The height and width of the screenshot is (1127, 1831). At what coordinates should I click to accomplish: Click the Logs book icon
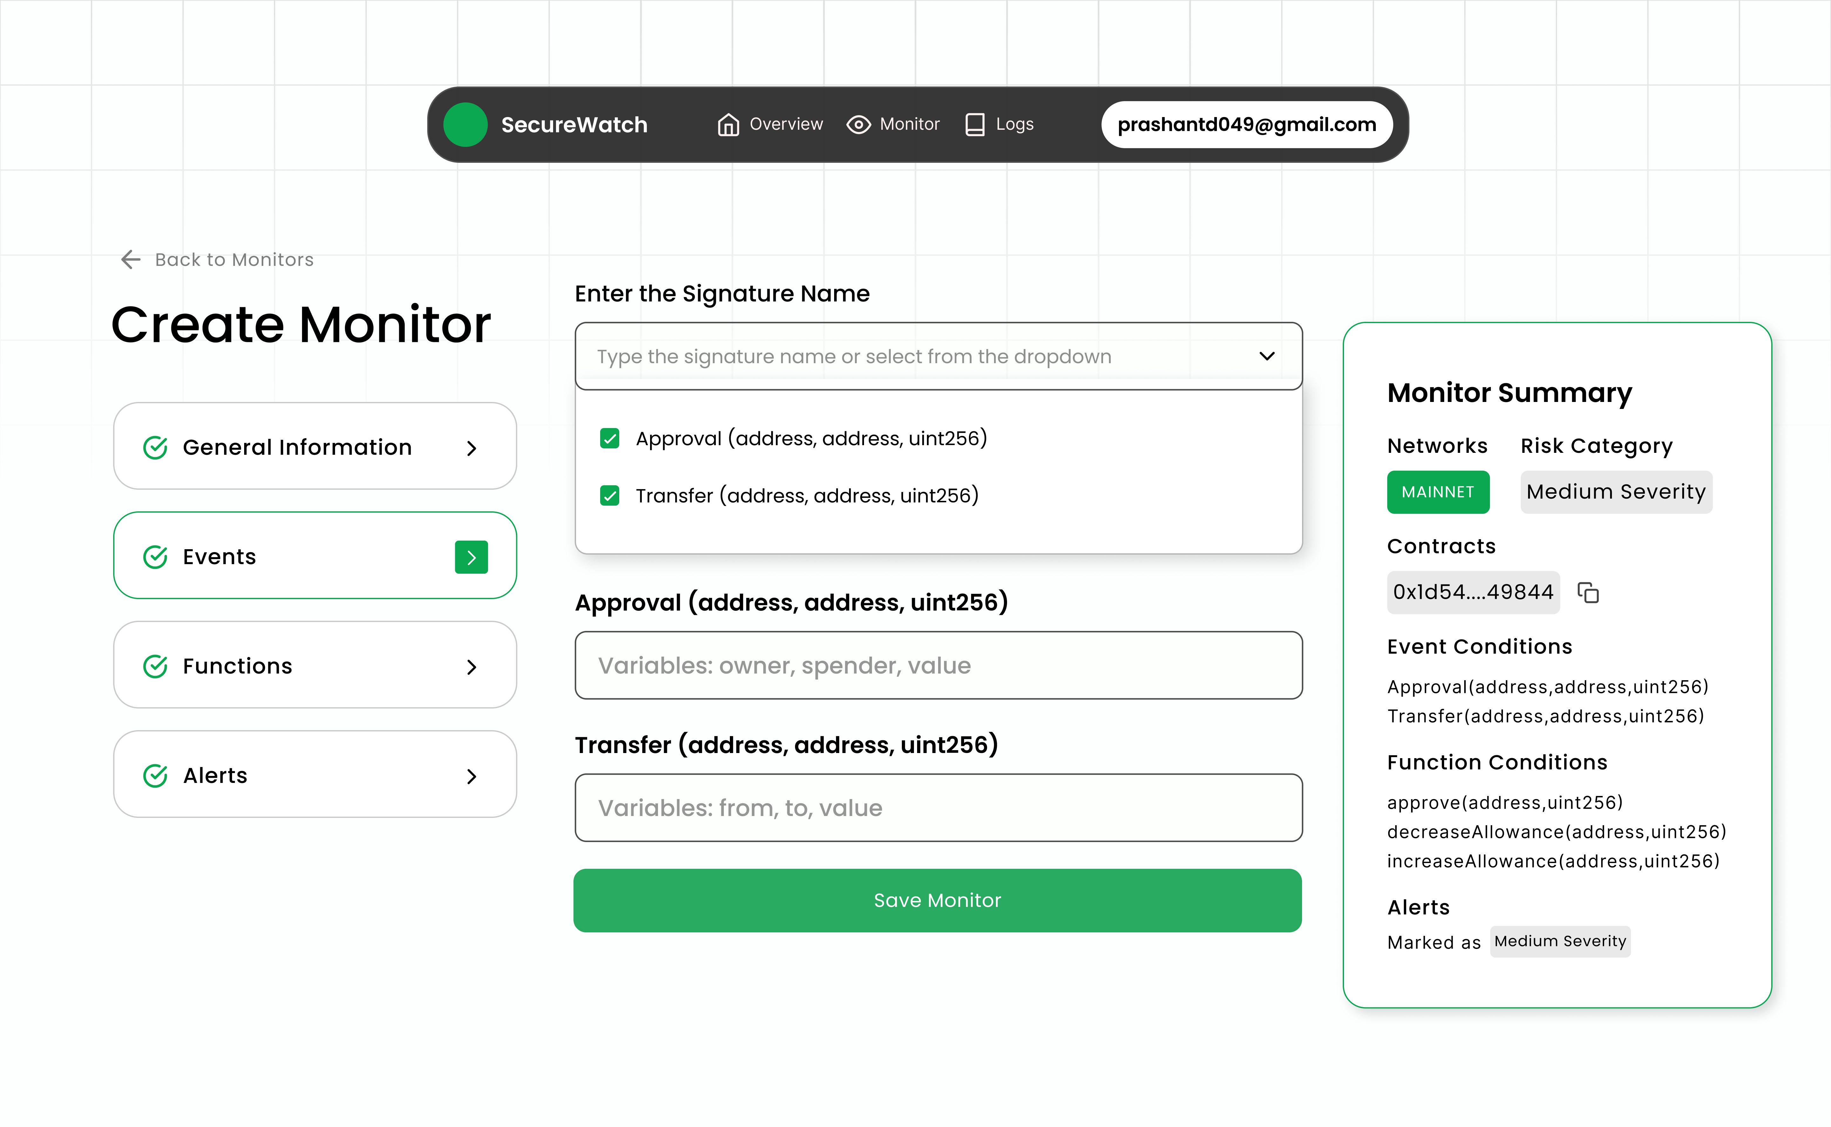[974, 124]
